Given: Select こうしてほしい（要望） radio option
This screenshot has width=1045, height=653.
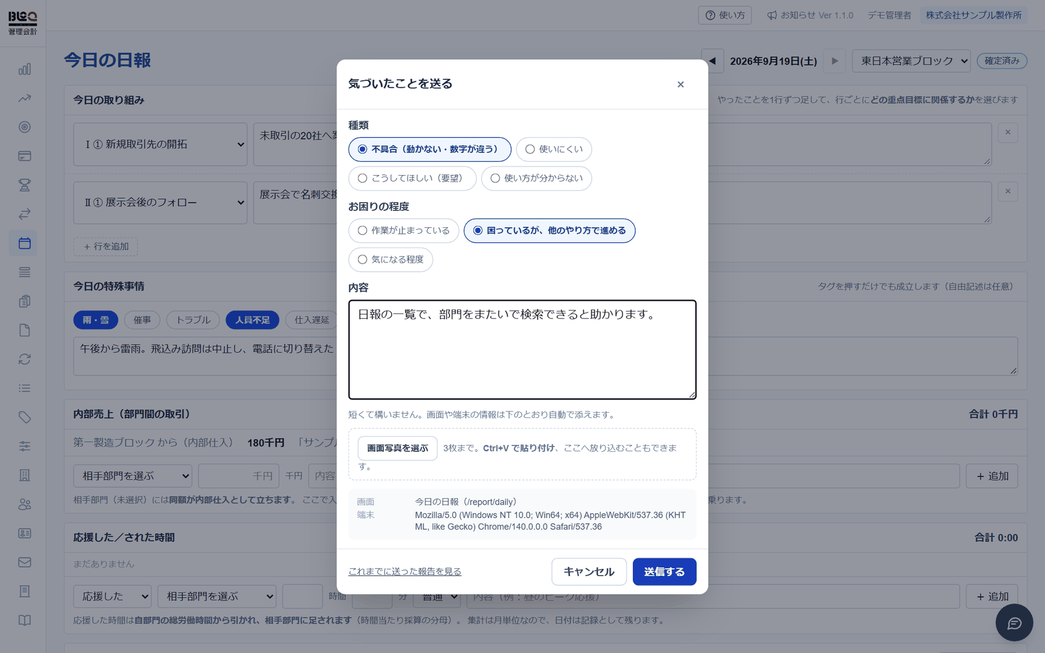Looking at the screenshot, I should point(412,178).
